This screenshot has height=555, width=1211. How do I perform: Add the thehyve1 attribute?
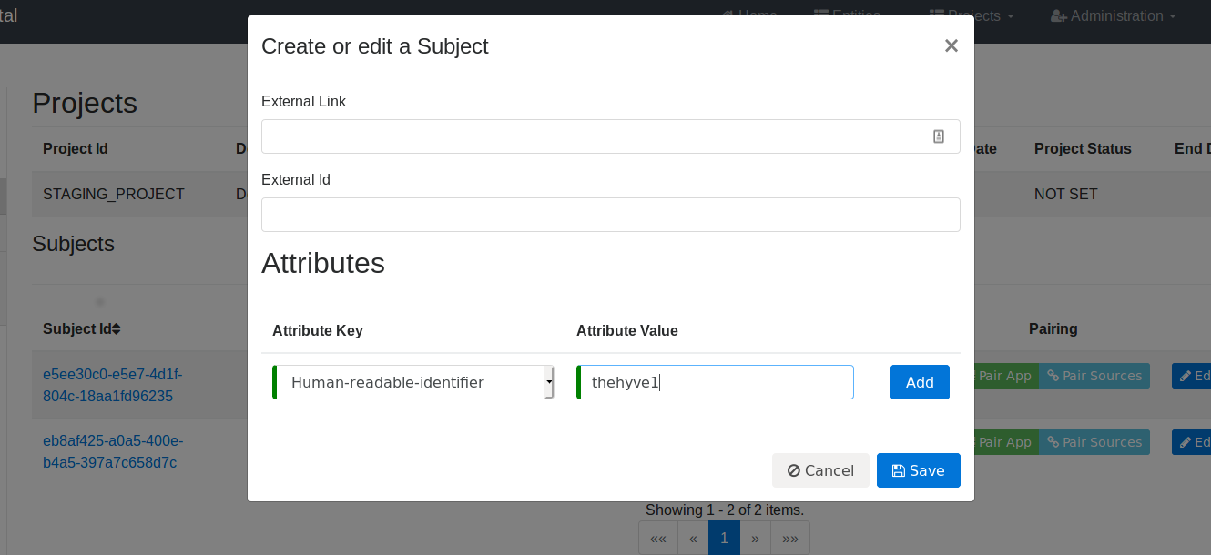[920, 382]
